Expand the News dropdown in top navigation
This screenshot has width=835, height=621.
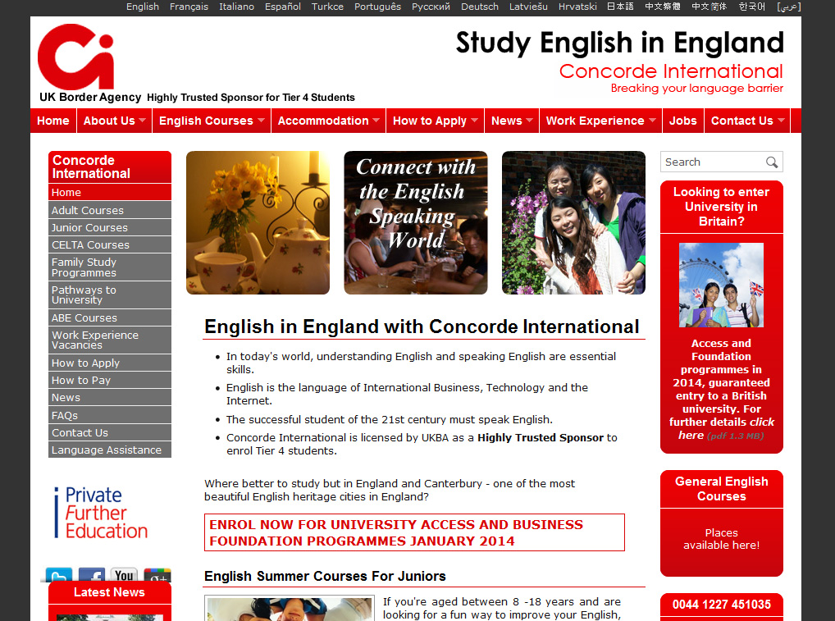click(x=512, y=121)
